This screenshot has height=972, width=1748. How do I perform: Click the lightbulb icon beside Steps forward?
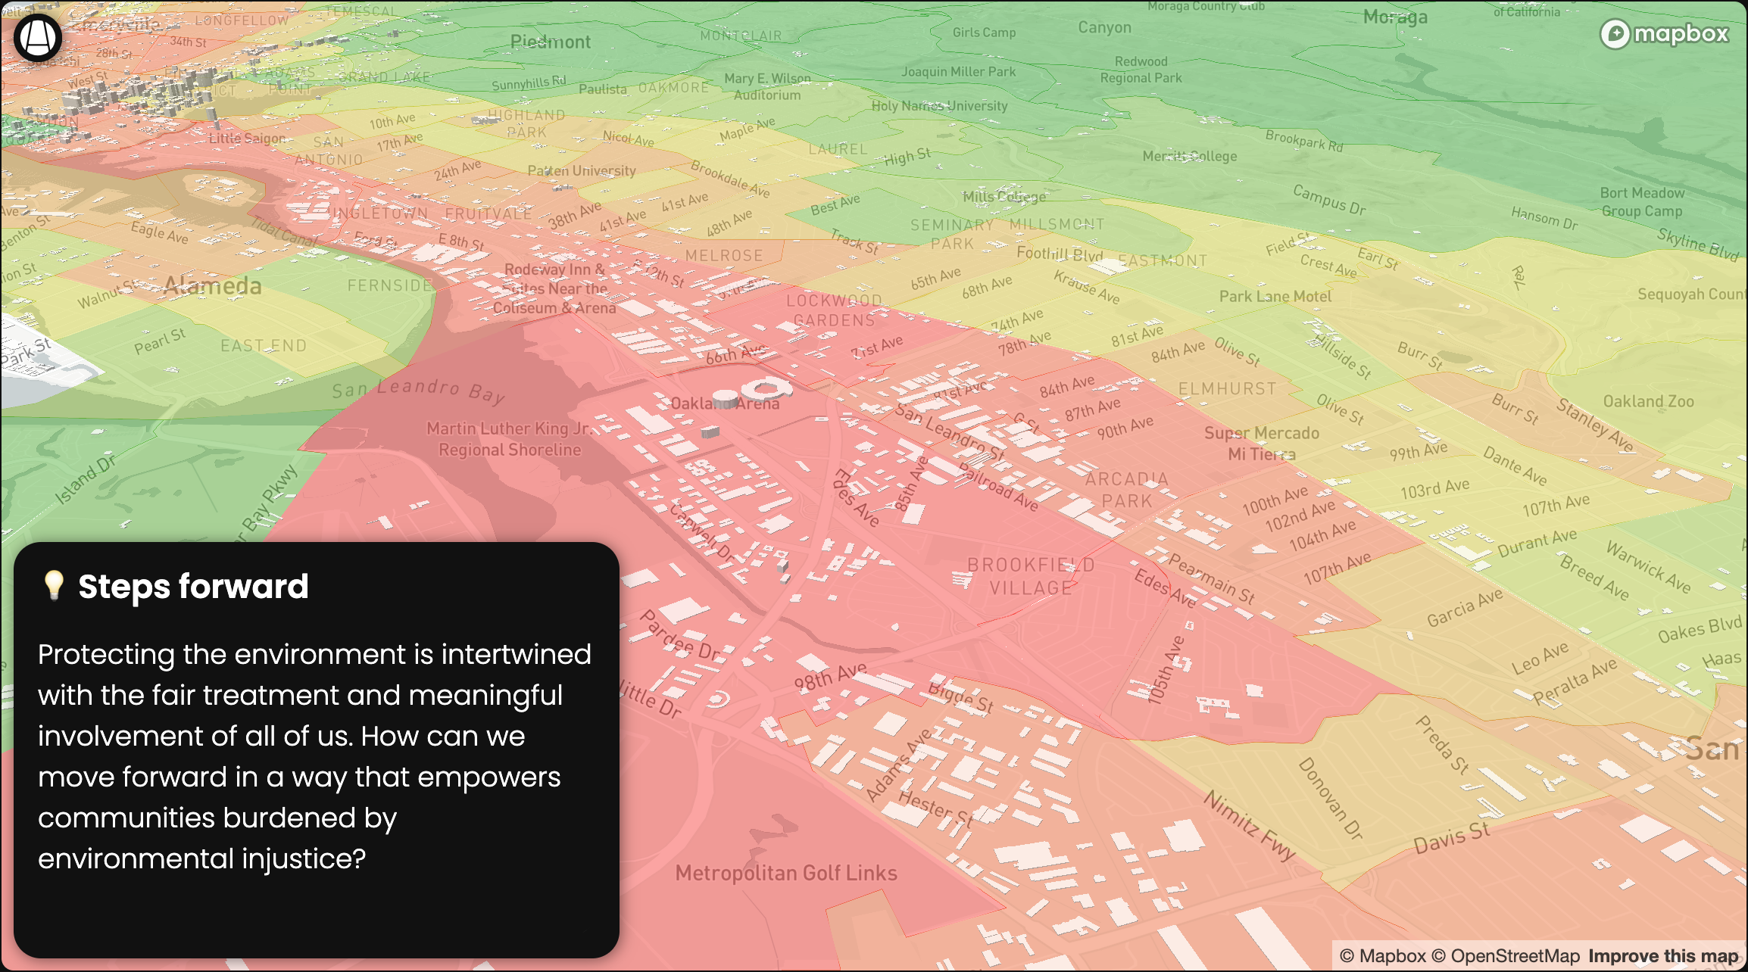[x=54, y=586]
